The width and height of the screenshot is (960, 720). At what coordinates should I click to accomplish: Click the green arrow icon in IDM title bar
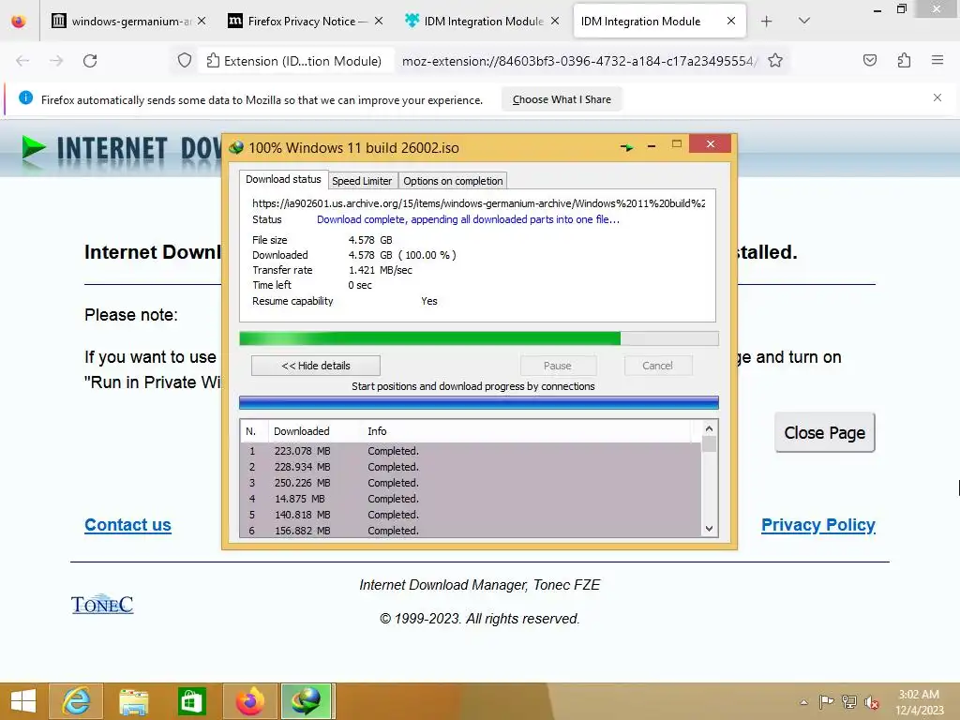click(626, 147)
